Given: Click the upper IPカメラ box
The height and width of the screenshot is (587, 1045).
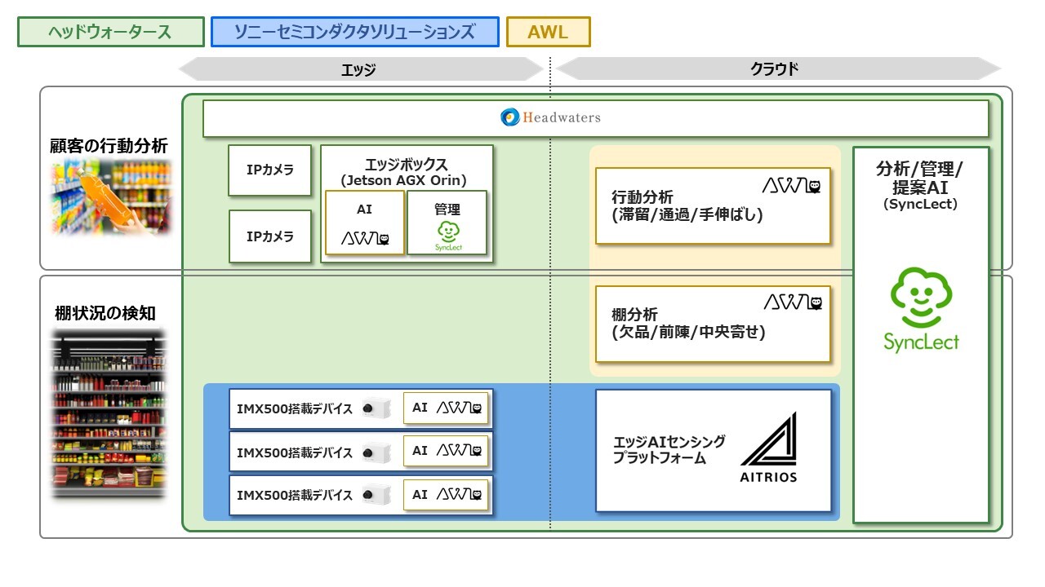Looking at the screenshot, I should pos(269,170).
